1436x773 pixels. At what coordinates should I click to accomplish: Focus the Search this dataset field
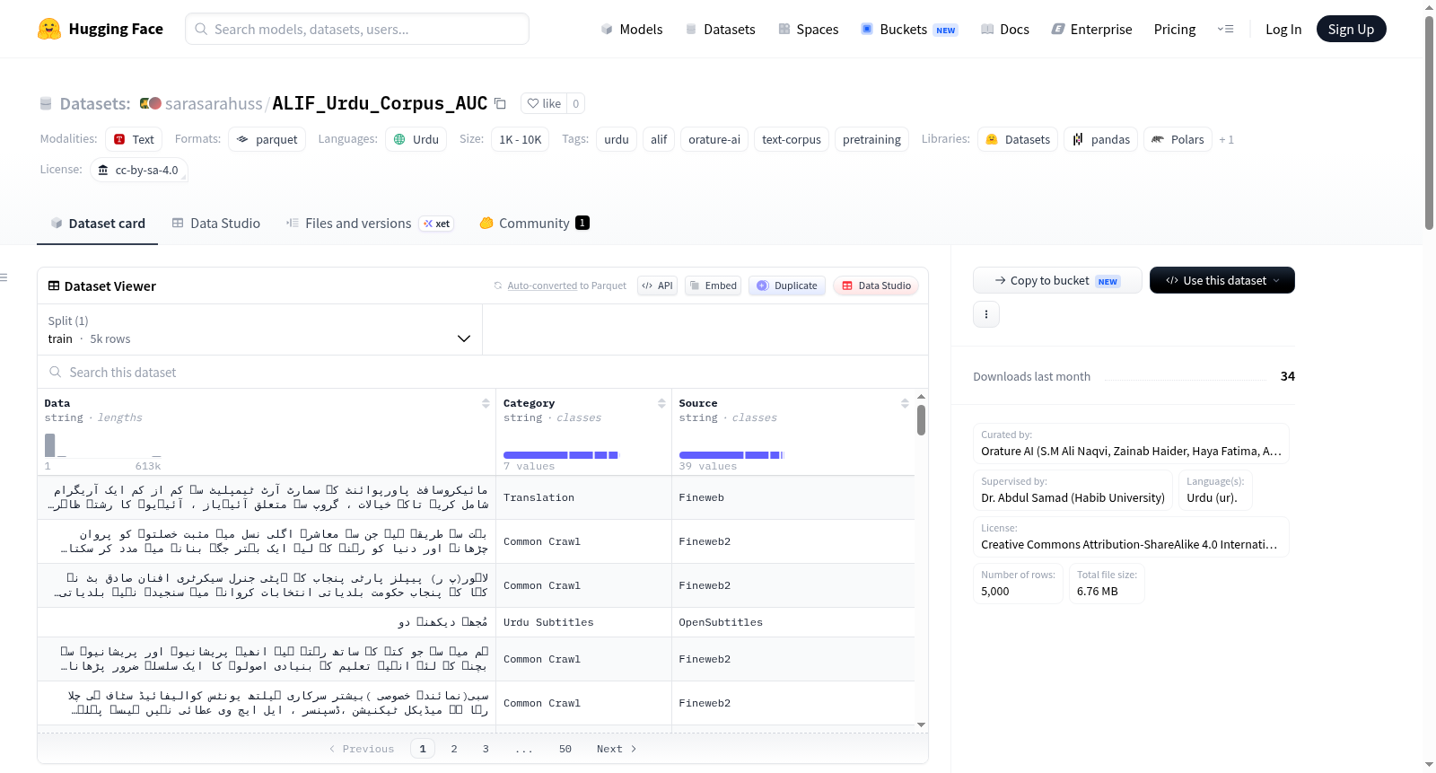click(x=483, y=372)
